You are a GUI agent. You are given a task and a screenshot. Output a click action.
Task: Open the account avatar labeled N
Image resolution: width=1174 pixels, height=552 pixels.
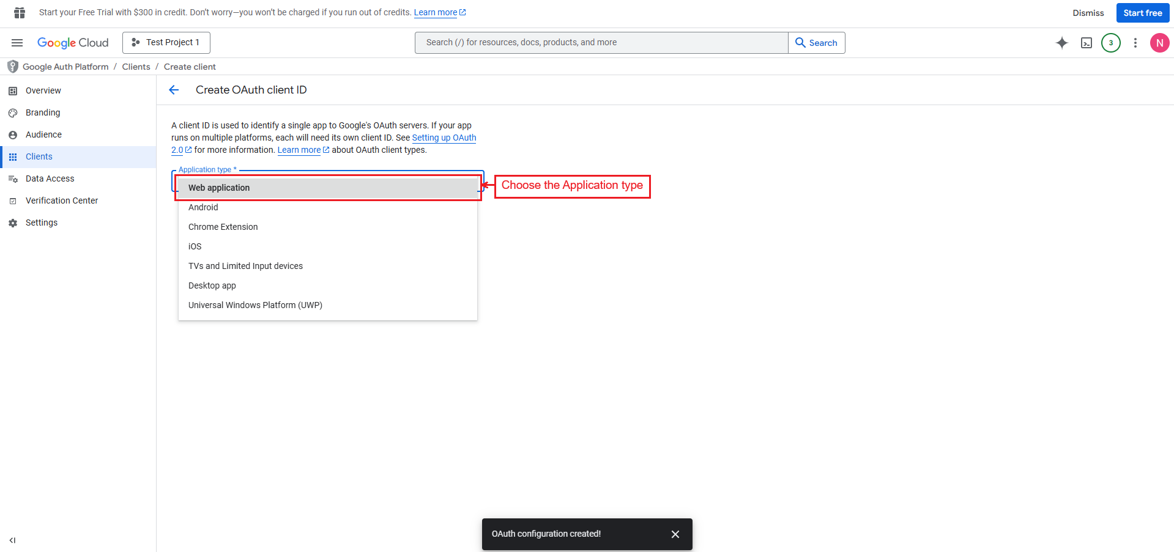coord(1159,43)
